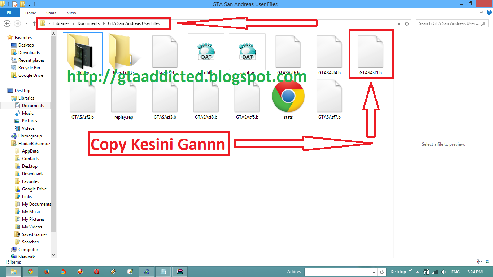The image size is (493, 277).
Task: Select the sa-utrax DAT file icon
Action: [x=247, y=51]
